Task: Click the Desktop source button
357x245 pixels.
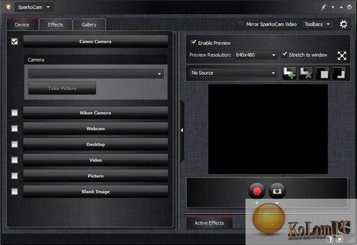Action: [96, 144]
